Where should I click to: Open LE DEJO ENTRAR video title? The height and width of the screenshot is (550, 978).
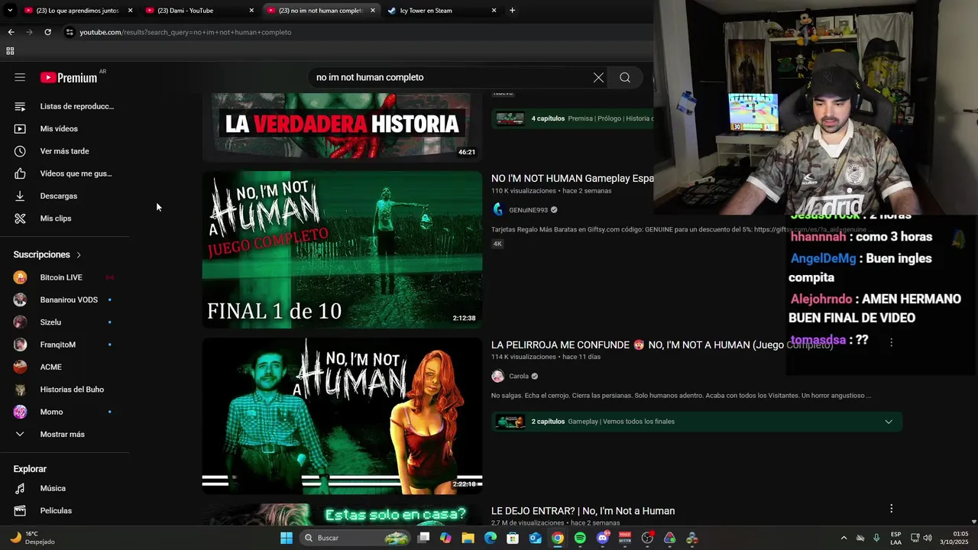click(x=583, y=510)
